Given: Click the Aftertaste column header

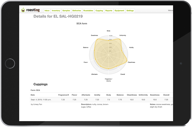Looking at the screenshot, I should point(86,95).
